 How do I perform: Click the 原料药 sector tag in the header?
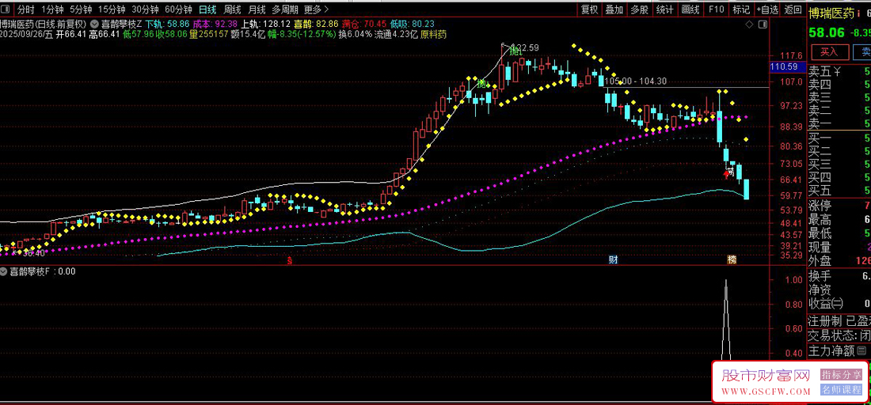(x=434, y=34)
